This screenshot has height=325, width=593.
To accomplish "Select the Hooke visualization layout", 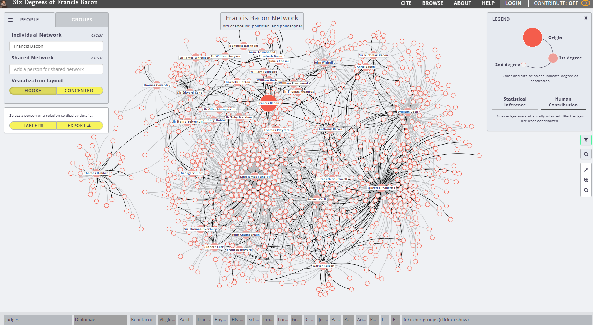I will (33, 91).
